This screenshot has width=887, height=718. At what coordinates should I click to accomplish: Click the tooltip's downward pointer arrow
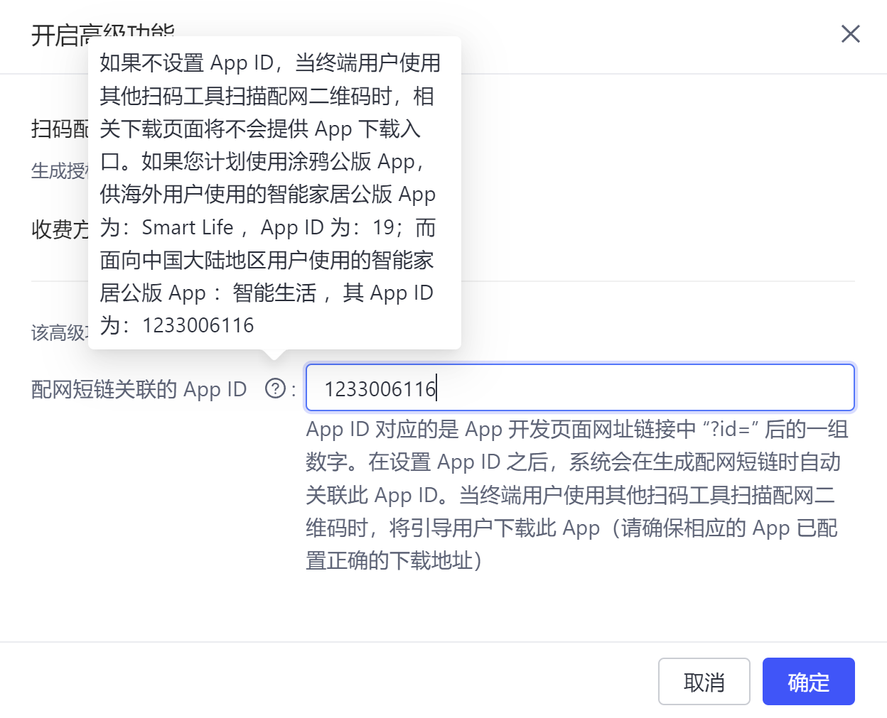[274, 354]
